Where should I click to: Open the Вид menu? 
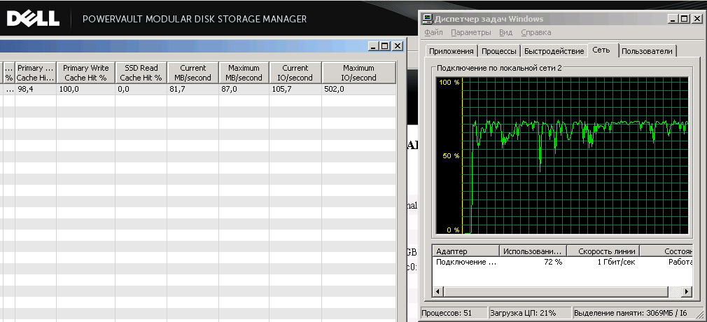coord(506,32)
